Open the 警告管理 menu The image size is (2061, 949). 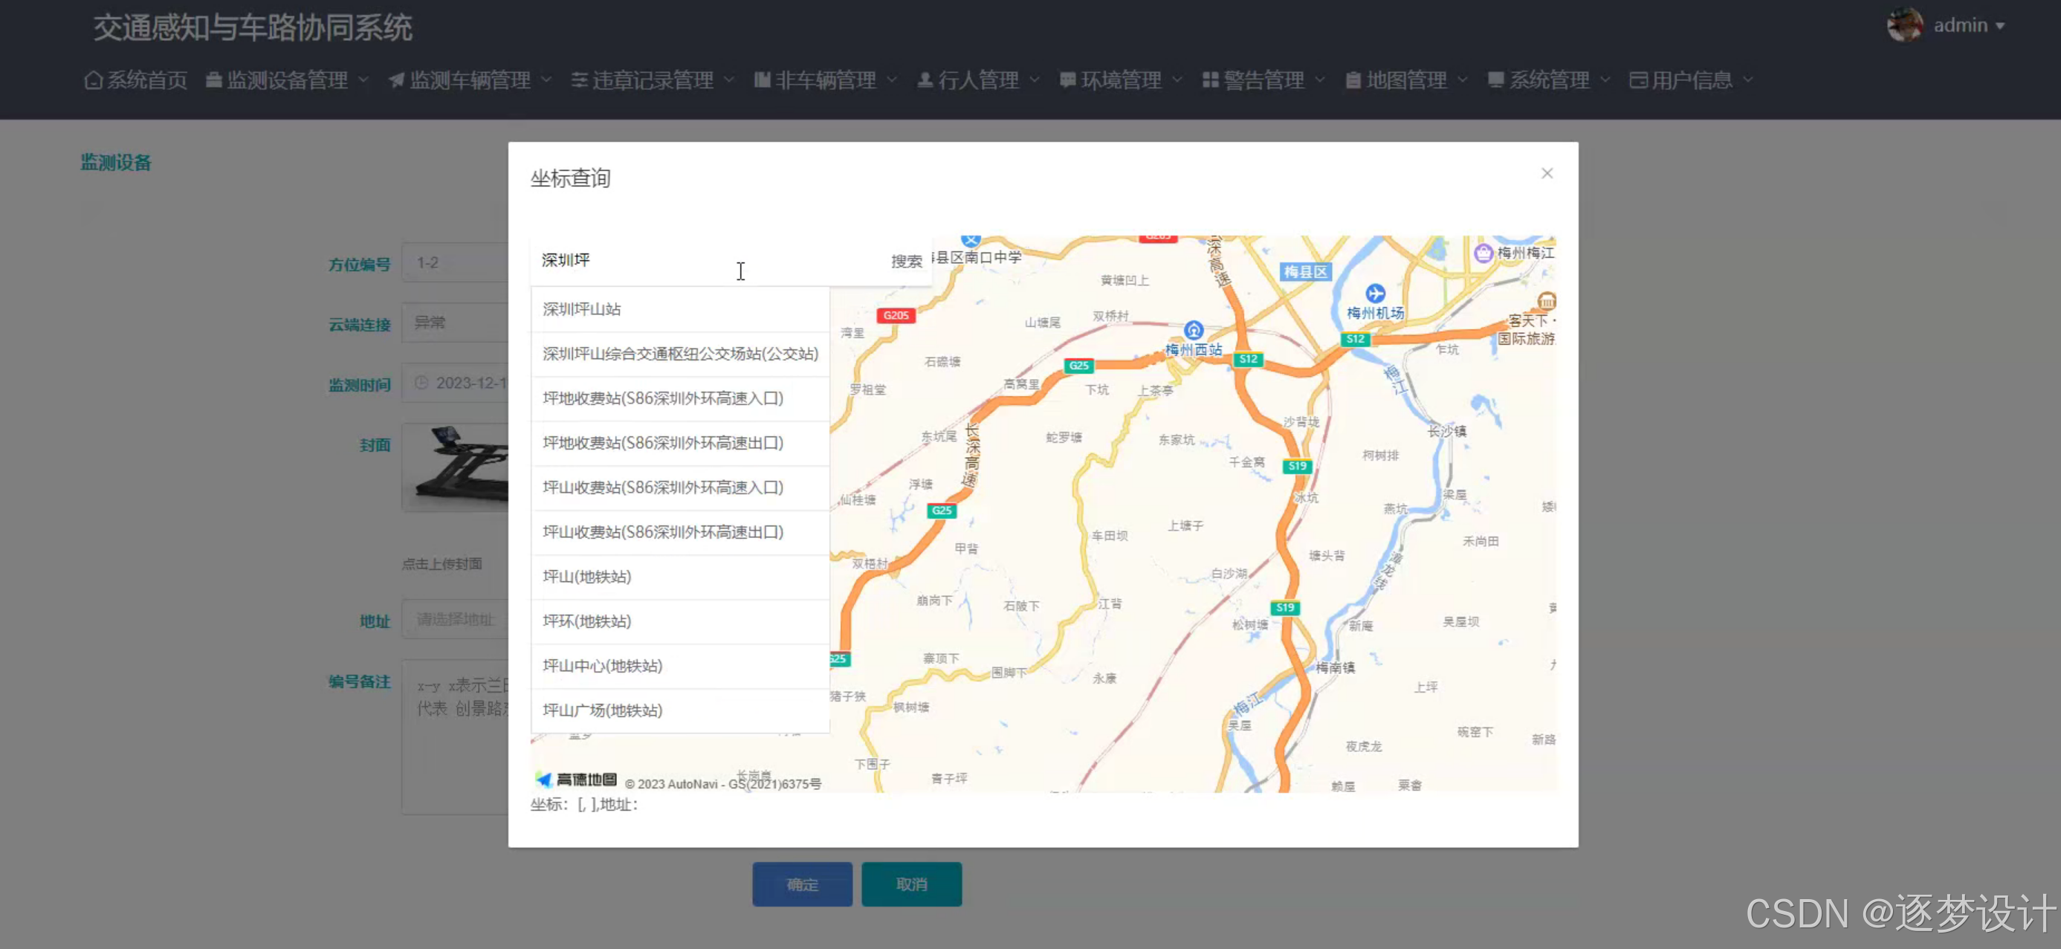[1263, 81]
